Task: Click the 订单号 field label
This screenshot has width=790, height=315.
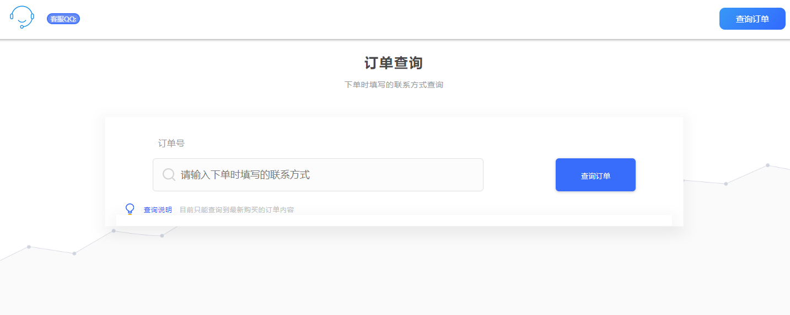Action: 171,143
